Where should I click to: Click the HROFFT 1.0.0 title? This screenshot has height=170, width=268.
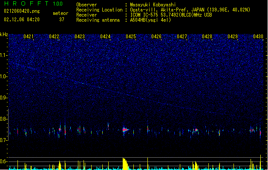click(34, 3)
